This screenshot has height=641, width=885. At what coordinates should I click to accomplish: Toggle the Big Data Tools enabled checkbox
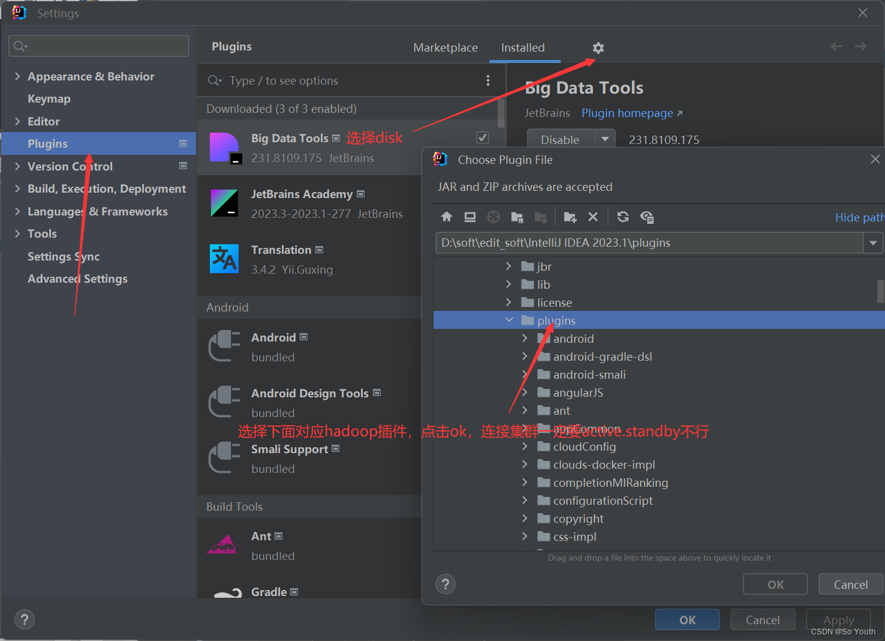[483, 137]
